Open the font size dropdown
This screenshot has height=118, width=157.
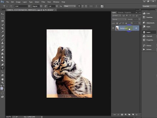point(57,6)
